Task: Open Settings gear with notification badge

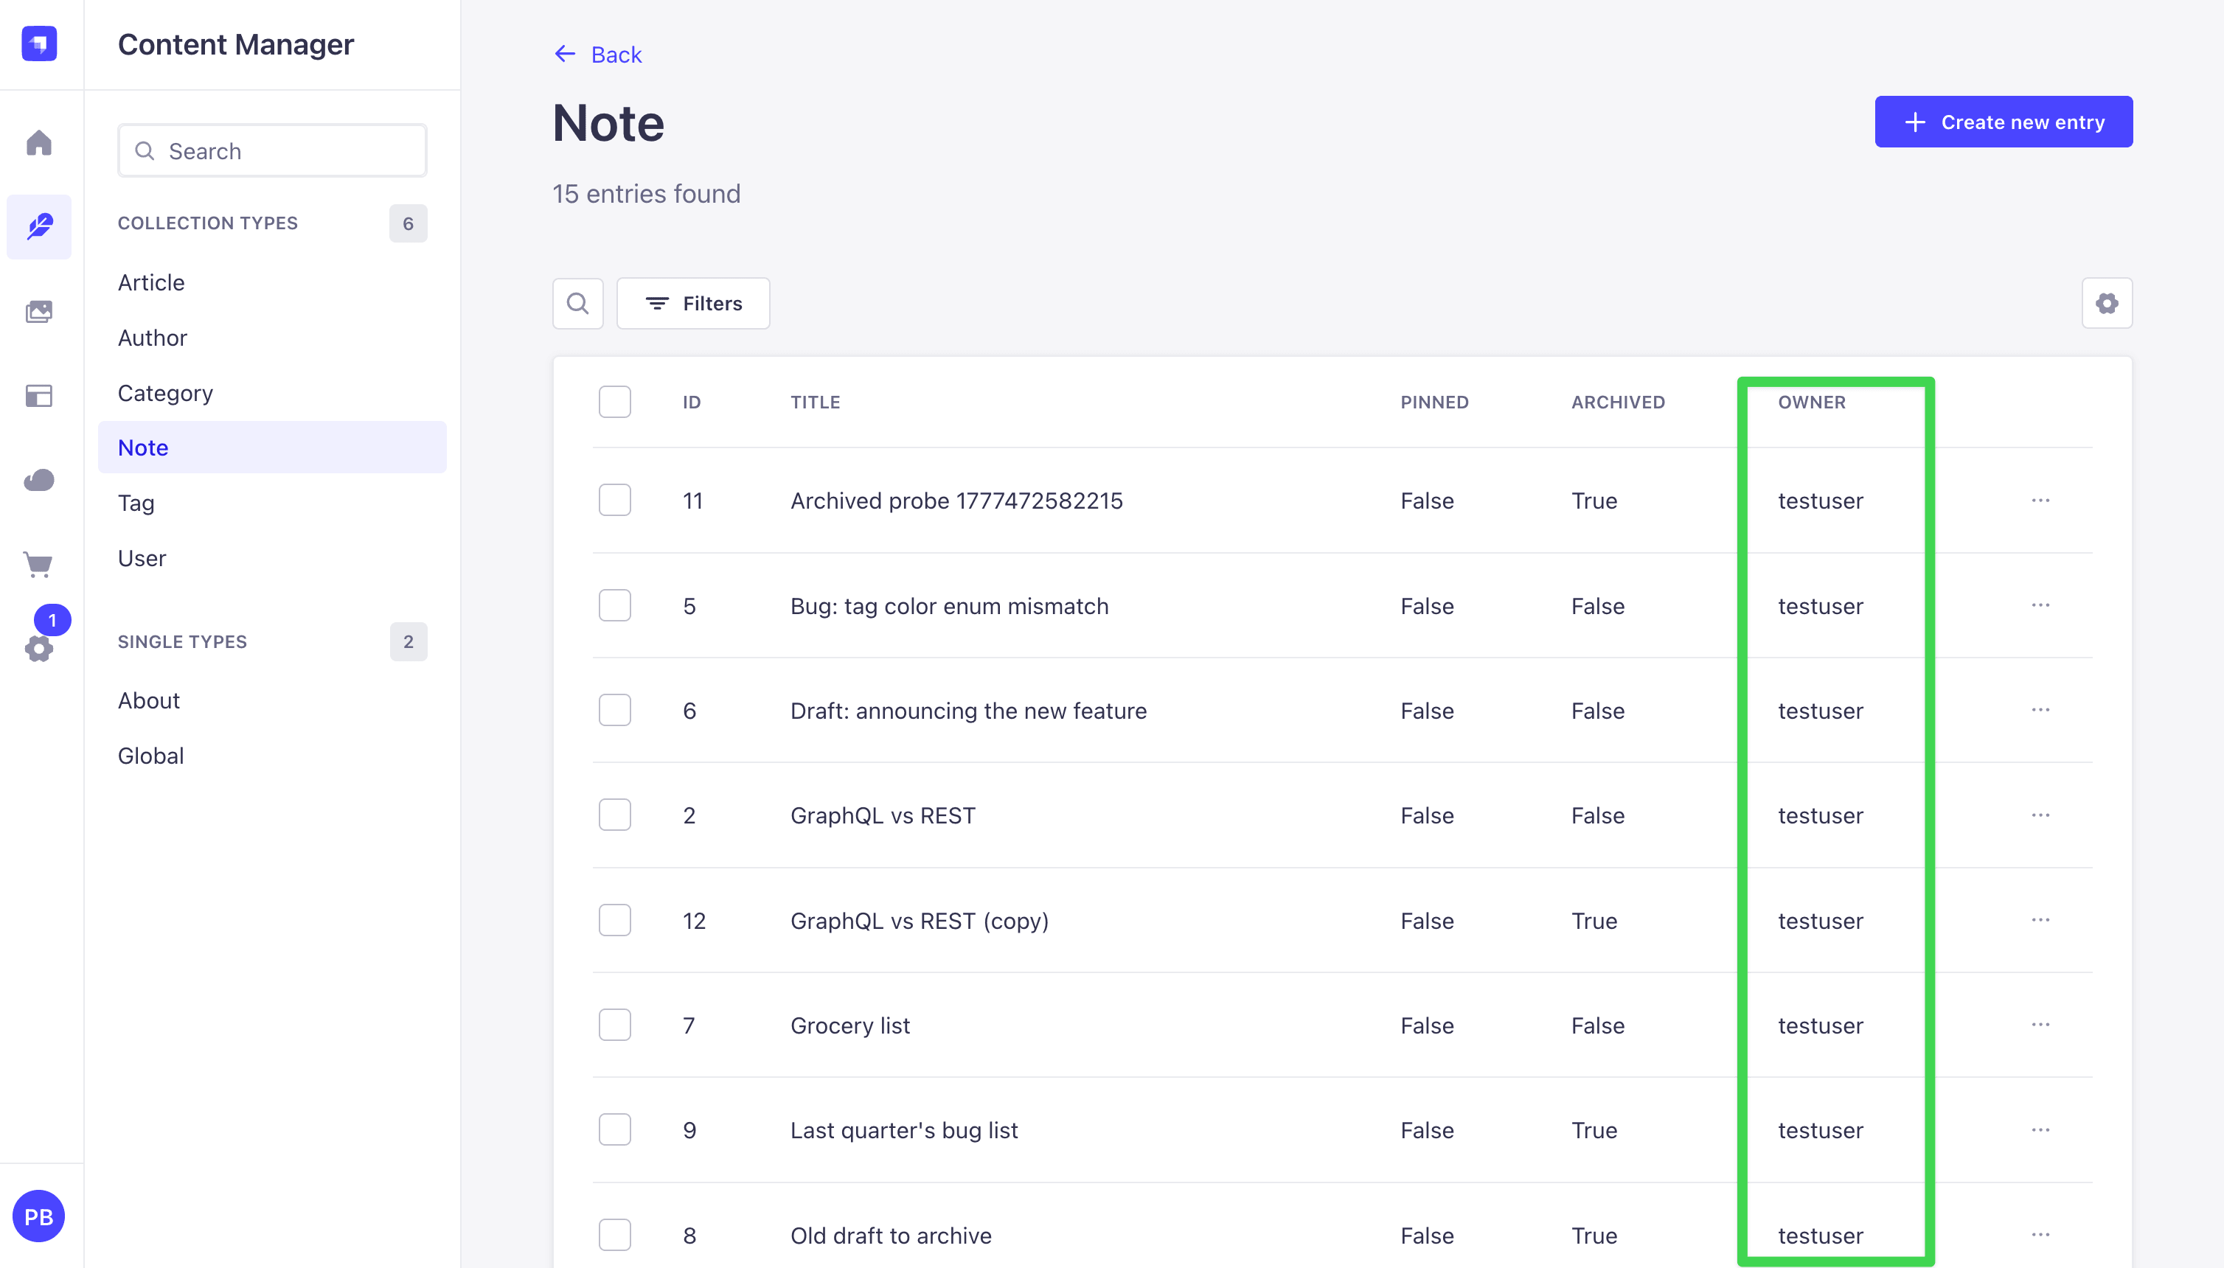Action: click(39, 648)
